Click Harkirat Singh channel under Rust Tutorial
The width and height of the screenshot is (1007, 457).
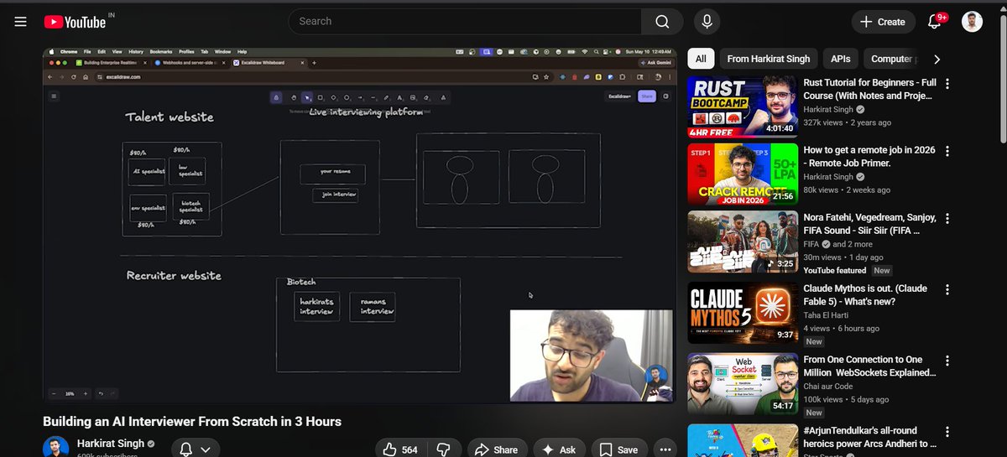pyautogui.click(x=828, y=110)
